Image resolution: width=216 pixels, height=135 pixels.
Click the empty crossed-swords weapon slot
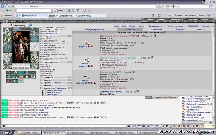click(x=34, y=47)
